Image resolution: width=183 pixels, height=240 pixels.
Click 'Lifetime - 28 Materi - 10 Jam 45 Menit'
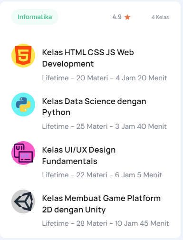(106, 223)
